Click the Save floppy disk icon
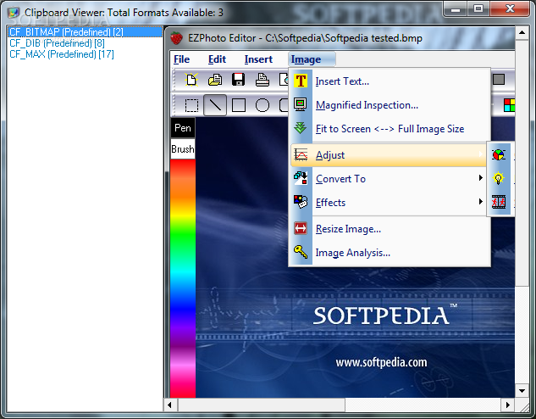 238,80
